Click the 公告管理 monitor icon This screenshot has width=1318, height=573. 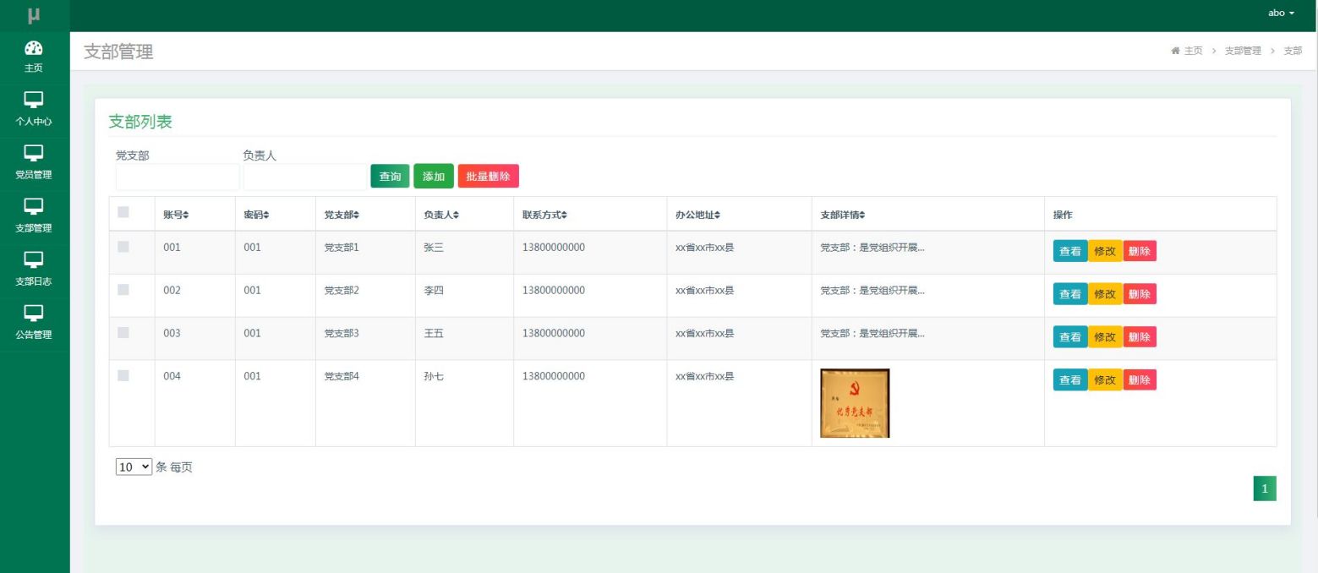pos(34,314)
